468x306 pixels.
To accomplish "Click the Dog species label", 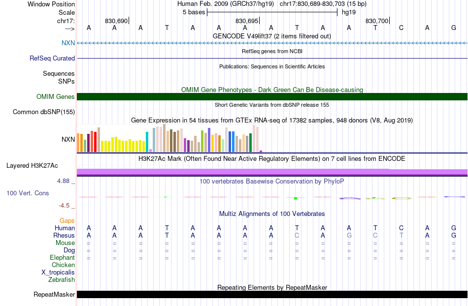I will click(69, 250).
